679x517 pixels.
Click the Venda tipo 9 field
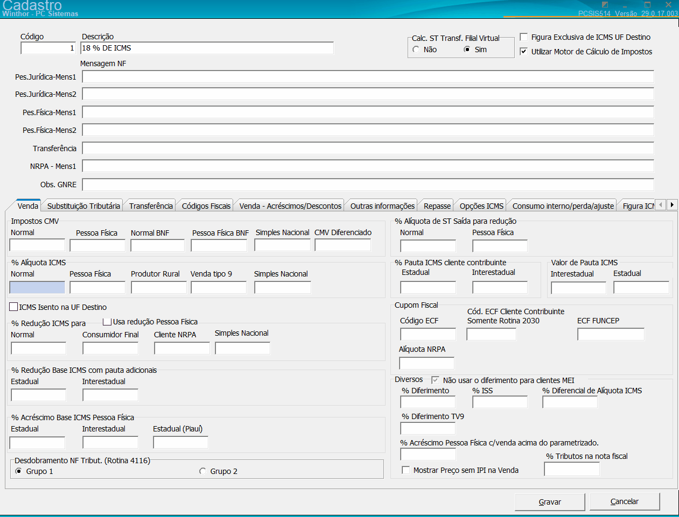click(219, 287)
